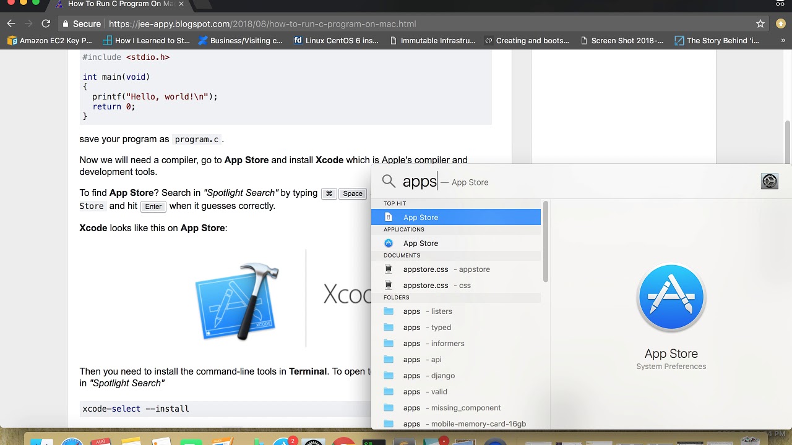Screen dimensions: 792x445
Task: Select the 'apps - typed' folder result
Action: [x=456, y=327]
